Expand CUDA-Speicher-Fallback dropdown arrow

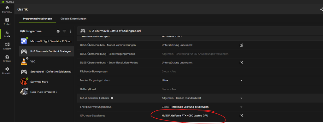pos(241,98)
